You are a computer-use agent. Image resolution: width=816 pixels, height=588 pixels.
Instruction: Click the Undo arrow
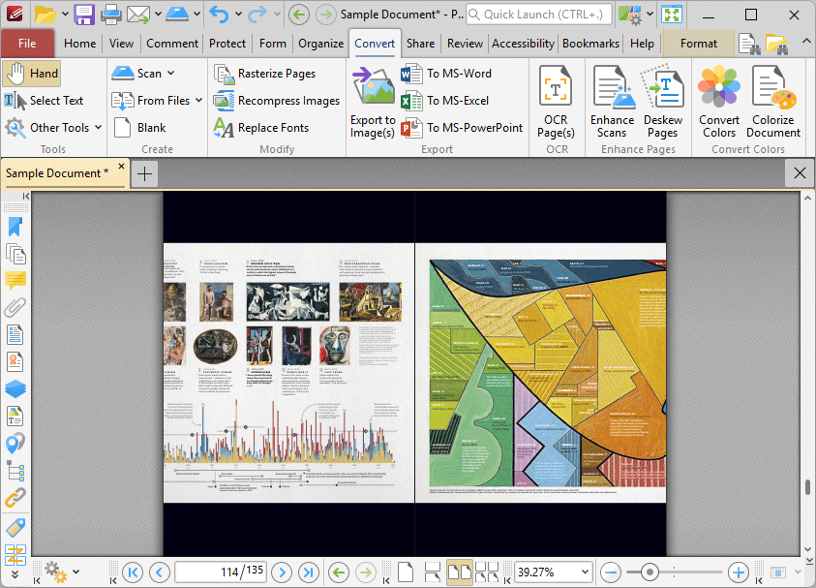pyautogui.click(x=219, y=15)
